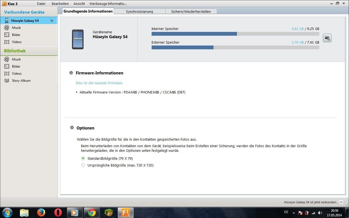The height and width of the screenshot is (218, 349).
Task: Click the Optionen gear icon
Action: tap(72, 128)
